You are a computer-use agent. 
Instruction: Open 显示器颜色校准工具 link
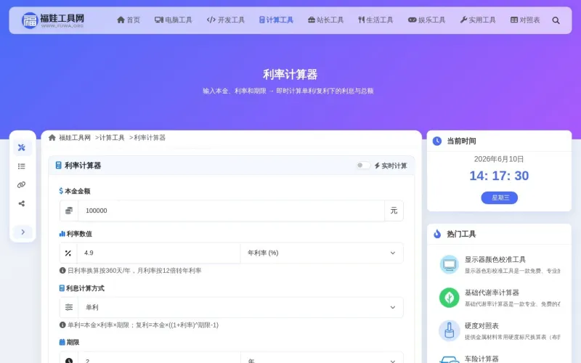(x=495, y=259)
